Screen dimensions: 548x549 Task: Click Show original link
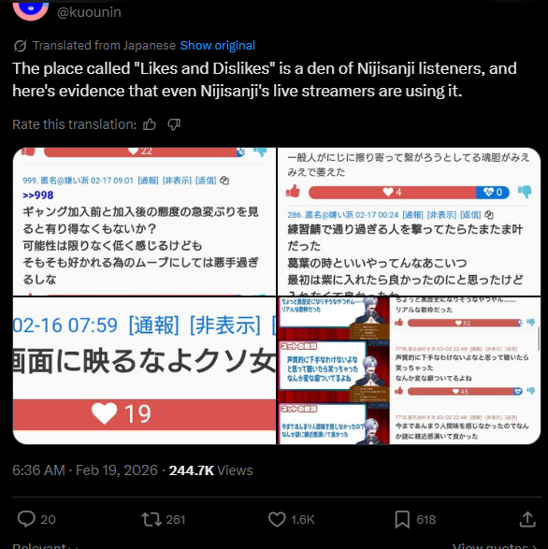pos(218,46)
